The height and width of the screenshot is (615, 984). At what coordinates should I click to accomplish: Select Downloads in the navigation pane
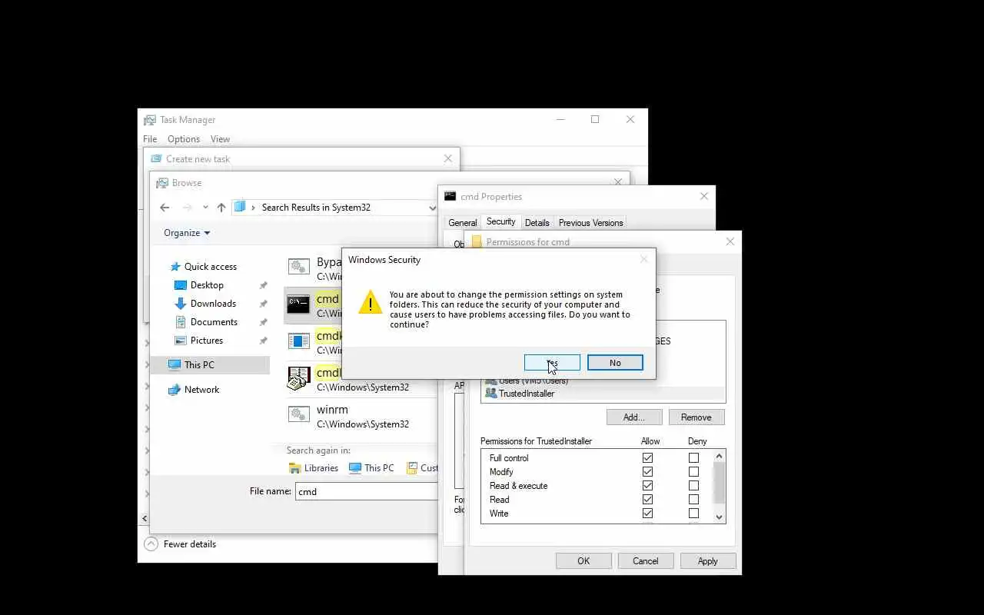(x=213, y=304)
